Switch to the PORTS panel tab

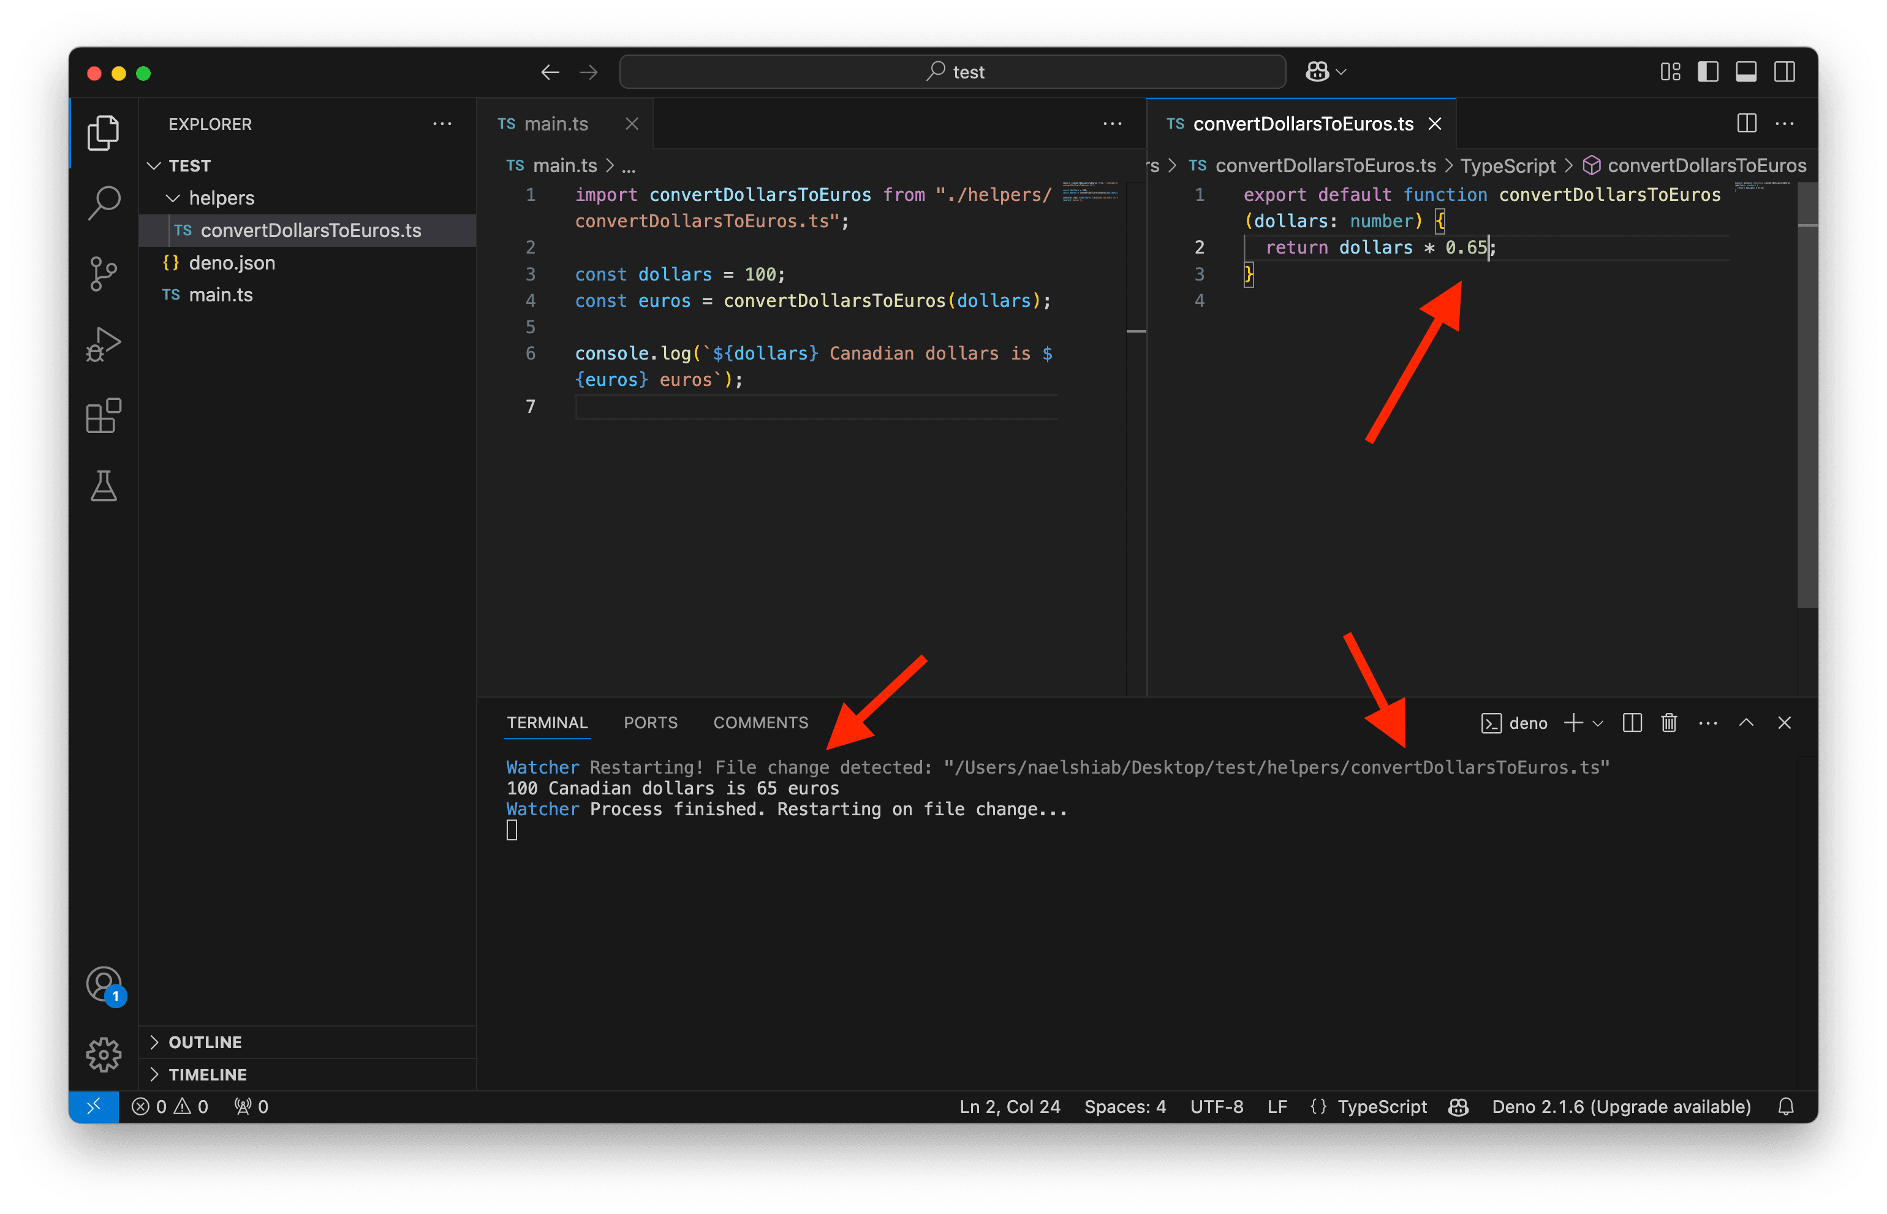coord(651,723)
